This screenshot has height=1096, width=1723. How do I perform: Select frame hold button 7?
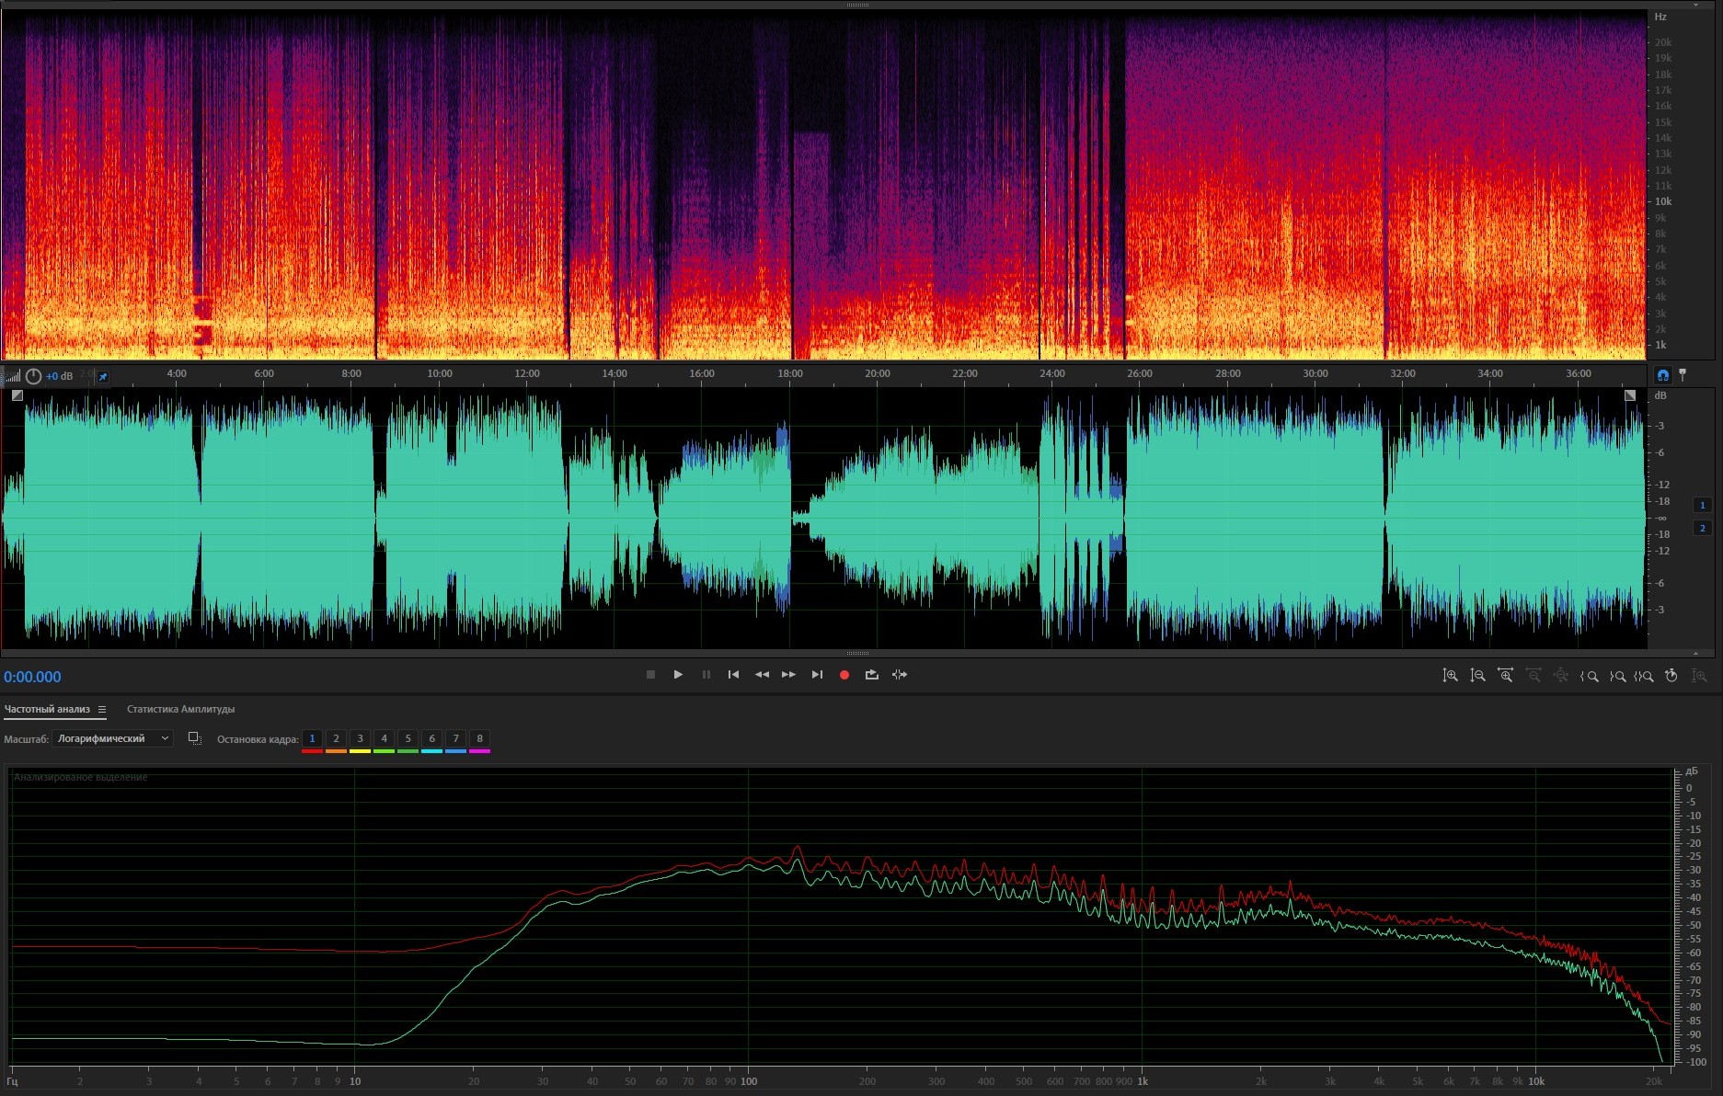coord(455,738)
